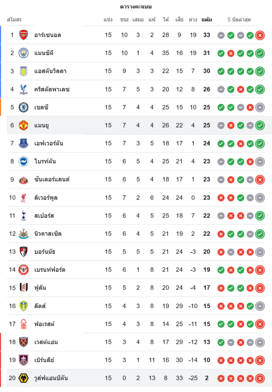
Task: Click the สโมสร club column header
Action: pyautogui.click(x=14, y=20)
